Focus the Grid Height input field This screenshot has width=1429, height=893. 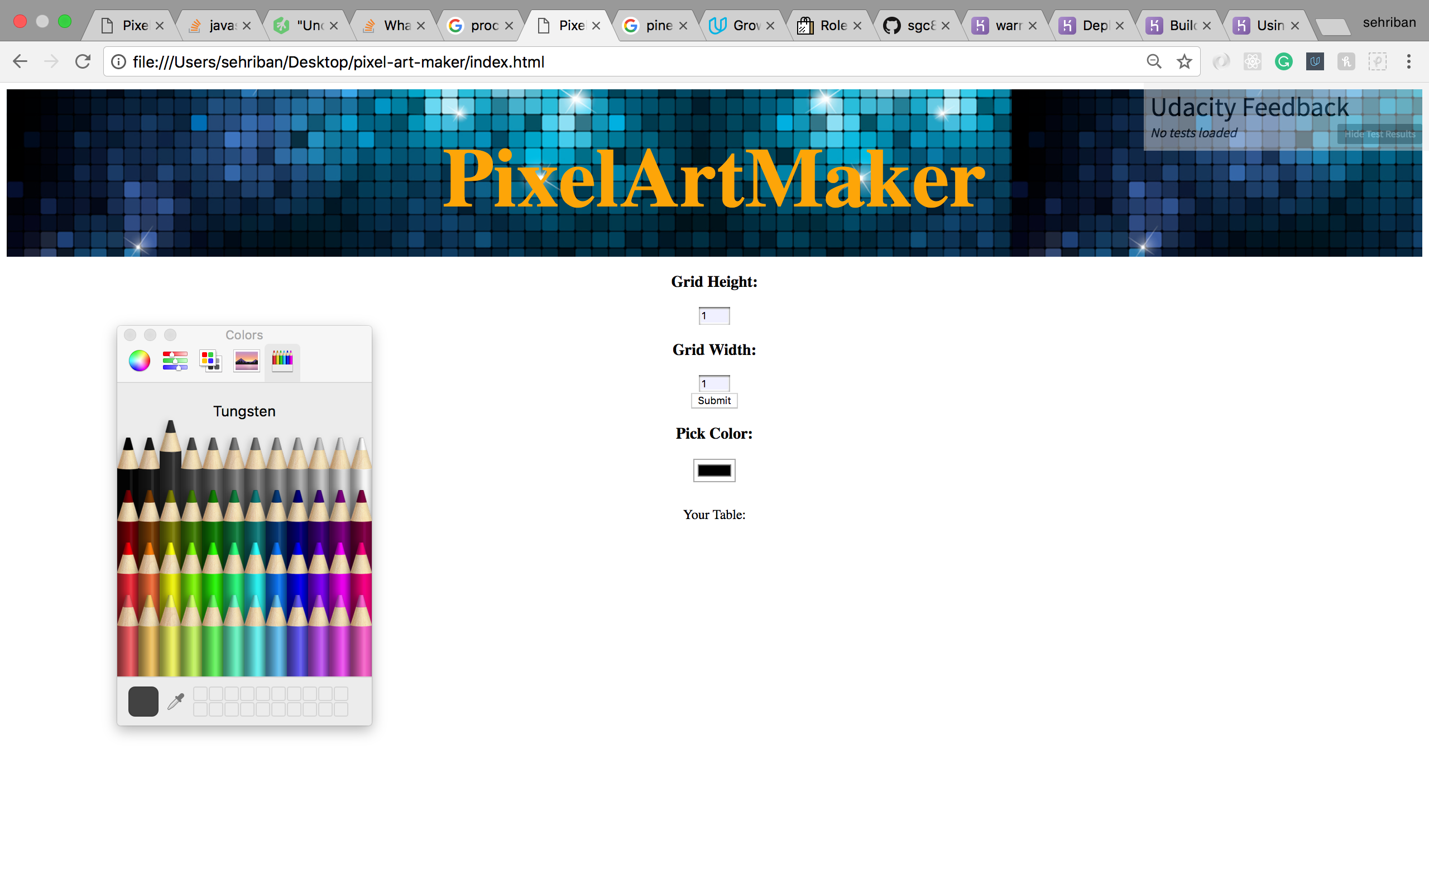(713, 316)
